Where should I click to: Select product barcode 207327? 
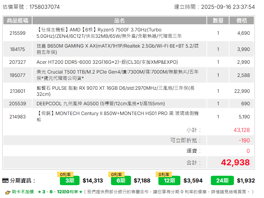point(18,62)
